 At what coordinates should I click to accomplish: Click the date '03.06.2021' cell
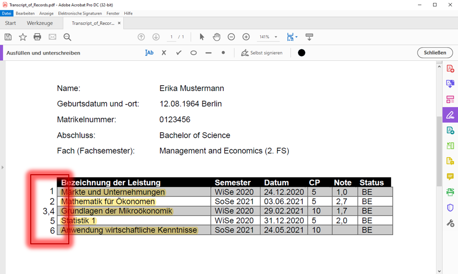[283, 201]
